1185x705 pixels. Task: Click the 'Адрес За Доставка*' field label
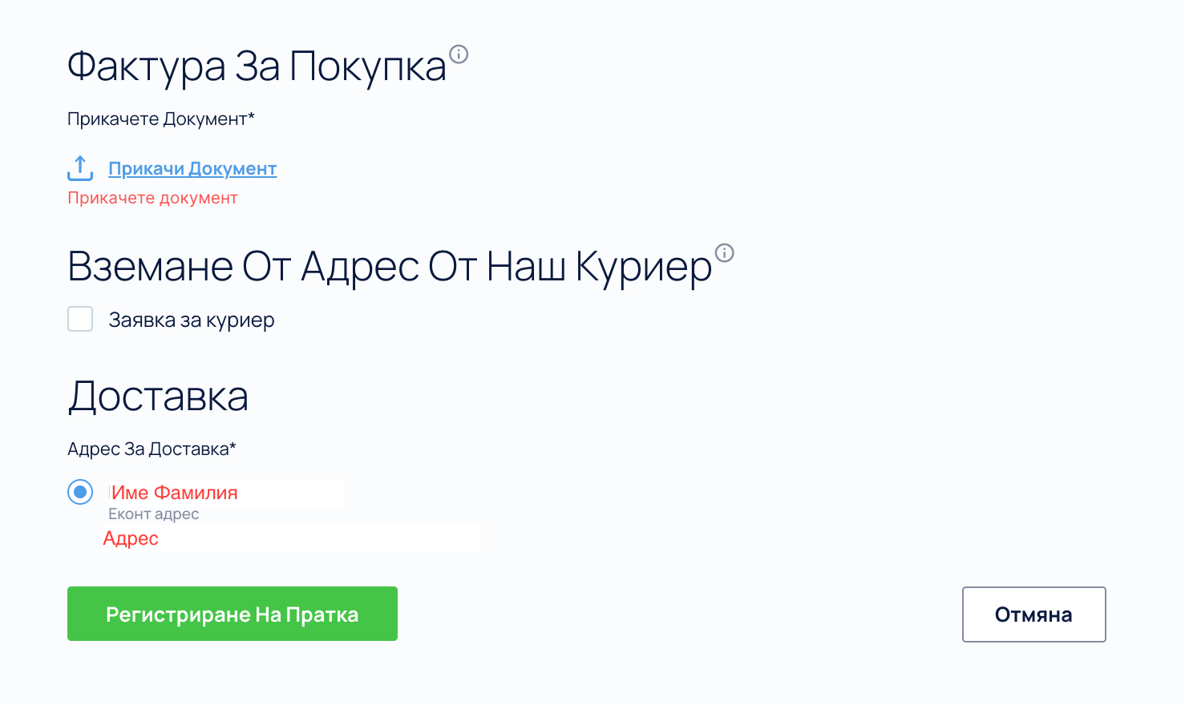[x=148, y=449]
